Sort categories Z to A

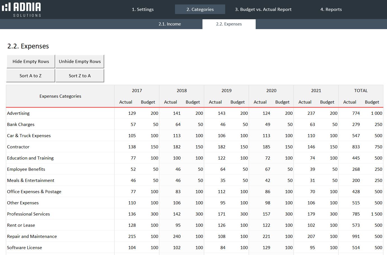pos(80,75)
